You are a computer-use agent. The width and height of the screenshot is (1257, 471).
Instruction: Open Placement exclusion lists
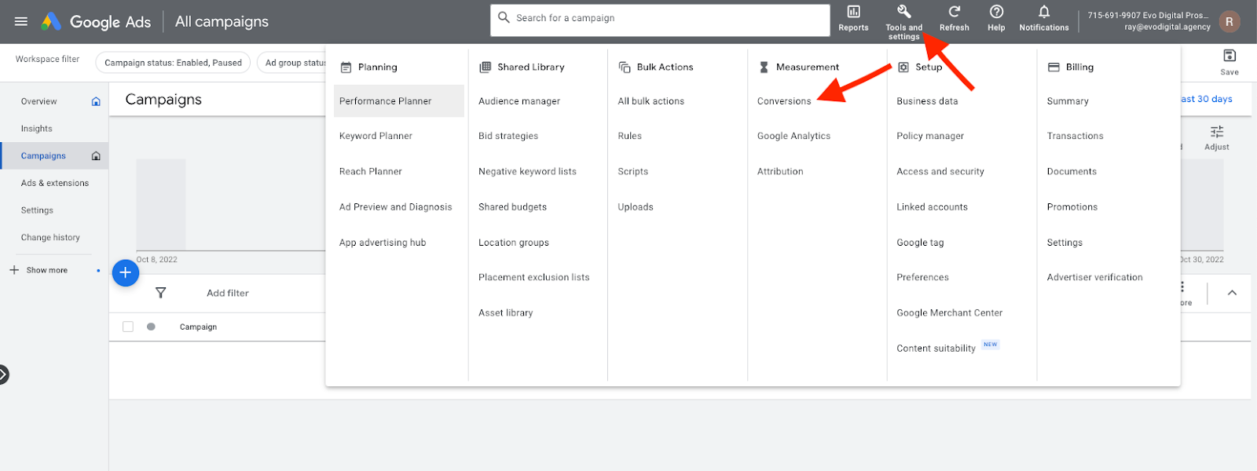pos(533,277)
